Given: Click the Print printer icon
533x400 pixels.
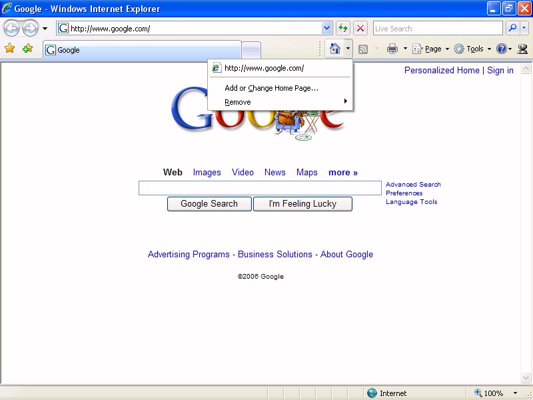Looking at the screenshot, I should (x=392, y=49).
